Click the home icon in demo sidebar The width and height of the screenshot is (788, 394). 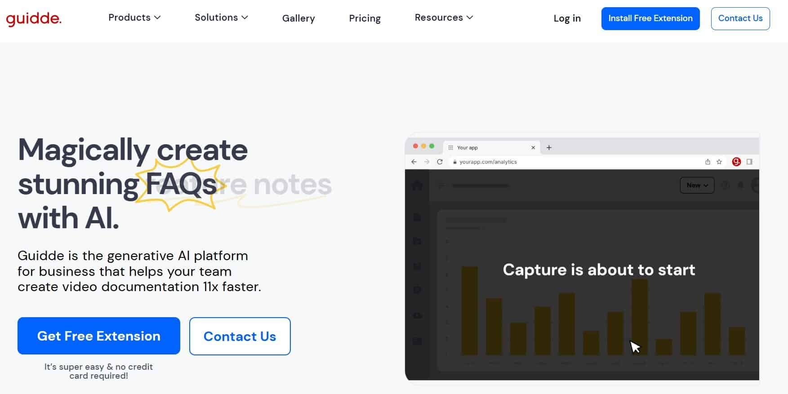pyautogui.click(x=417, y=185)
